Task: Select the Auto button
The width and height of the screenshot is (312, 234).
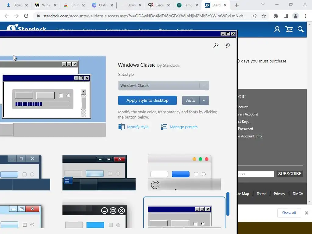Action: point(191,100)
